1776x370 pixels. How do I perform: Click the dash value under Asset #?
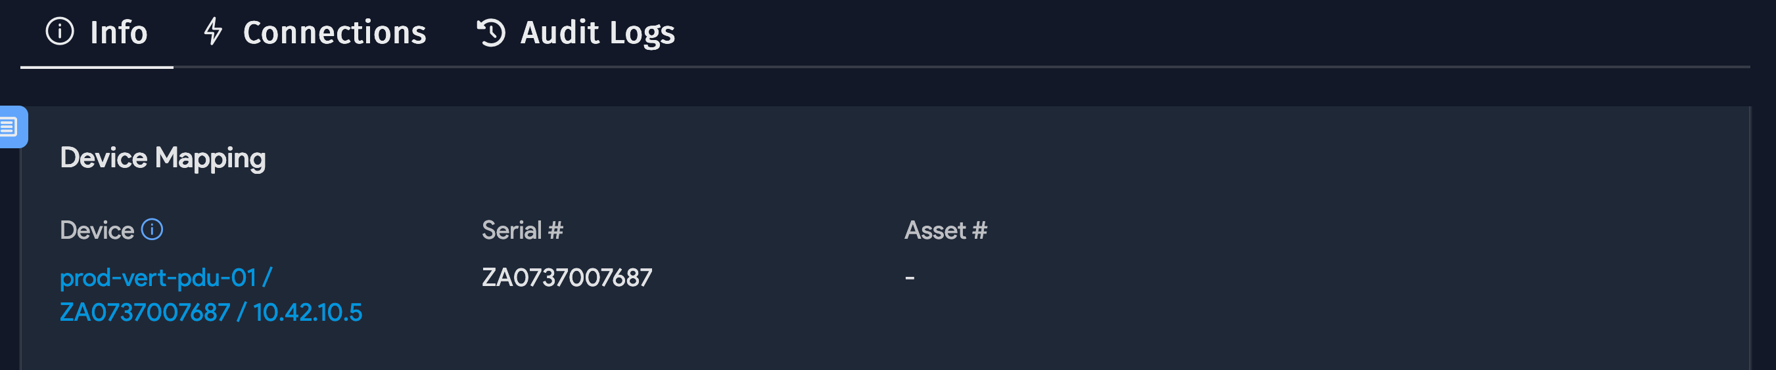click(x=910, y=278)
